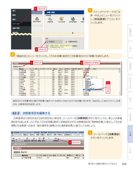Toggle the 補助科目を表示 checkbox
133x170 pixels.
pos(13,144)
